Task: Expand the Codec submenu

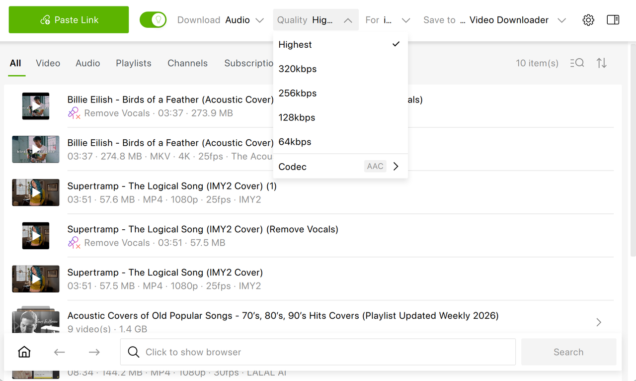Action: click(340, 167)
